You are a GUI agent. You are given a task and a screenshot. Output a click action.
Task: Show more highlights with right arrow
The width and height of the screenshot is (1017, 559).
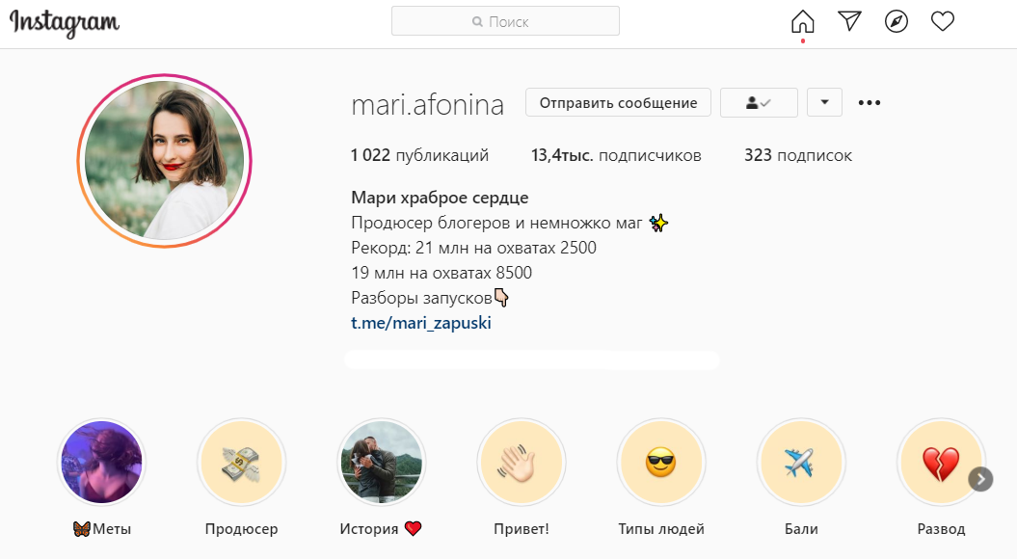click(x=980, y=479)
